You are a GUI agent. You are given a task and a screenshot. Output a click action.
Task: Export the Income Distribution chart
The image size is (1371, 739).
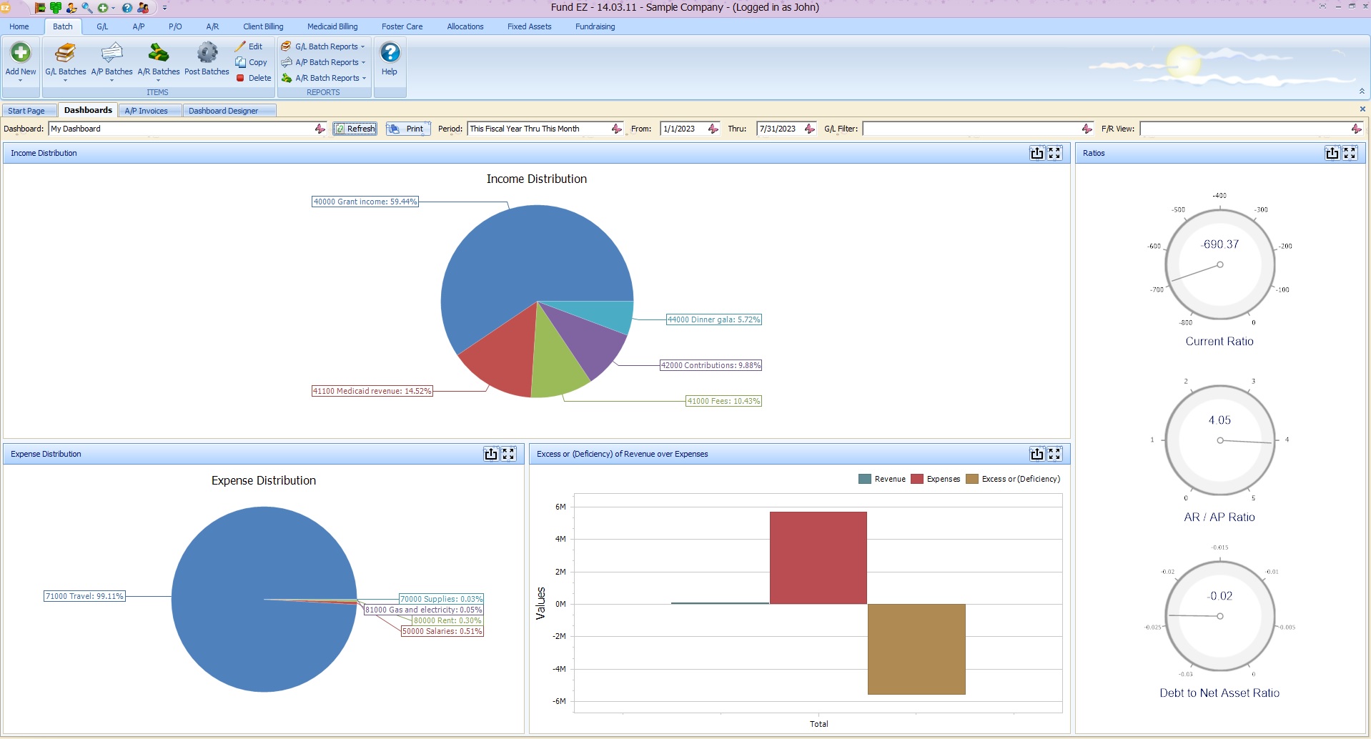coord(1037,152)
